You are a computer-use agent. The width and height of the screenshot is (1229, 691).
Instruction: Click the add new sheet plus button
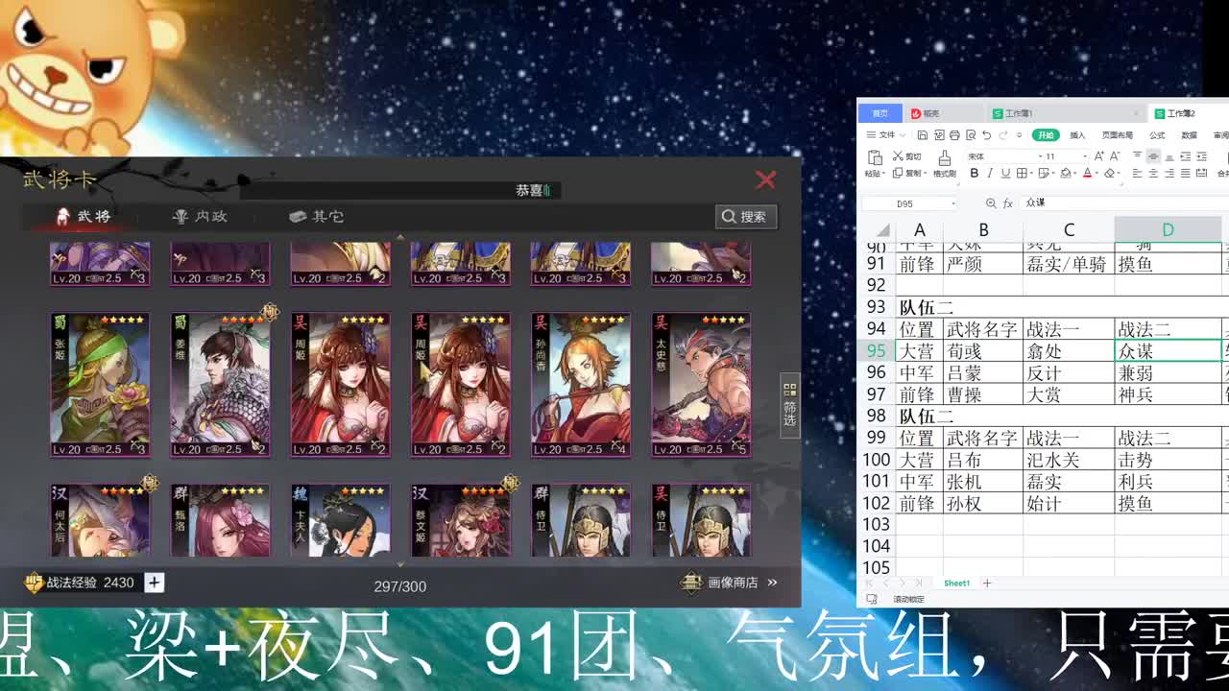coord(986,583)
